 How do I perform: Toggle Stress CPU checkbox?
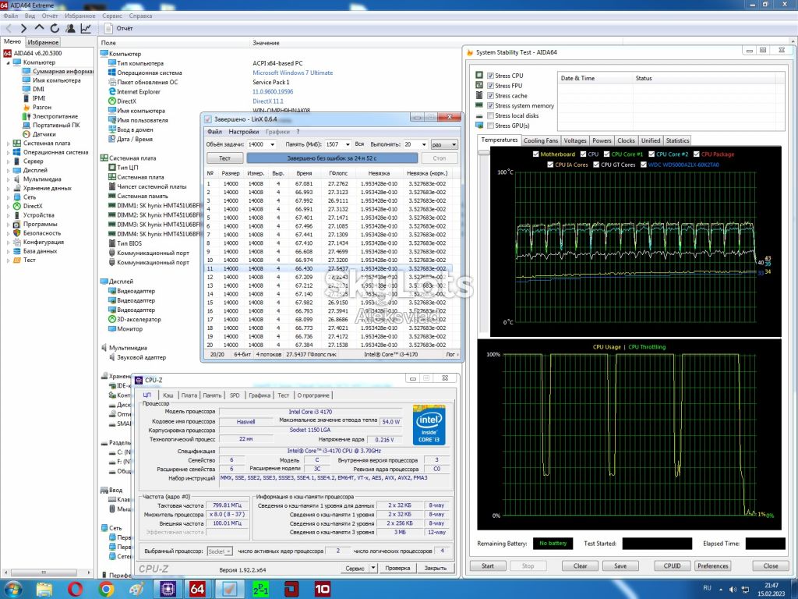pyautogui.click(x=491, y=76)
